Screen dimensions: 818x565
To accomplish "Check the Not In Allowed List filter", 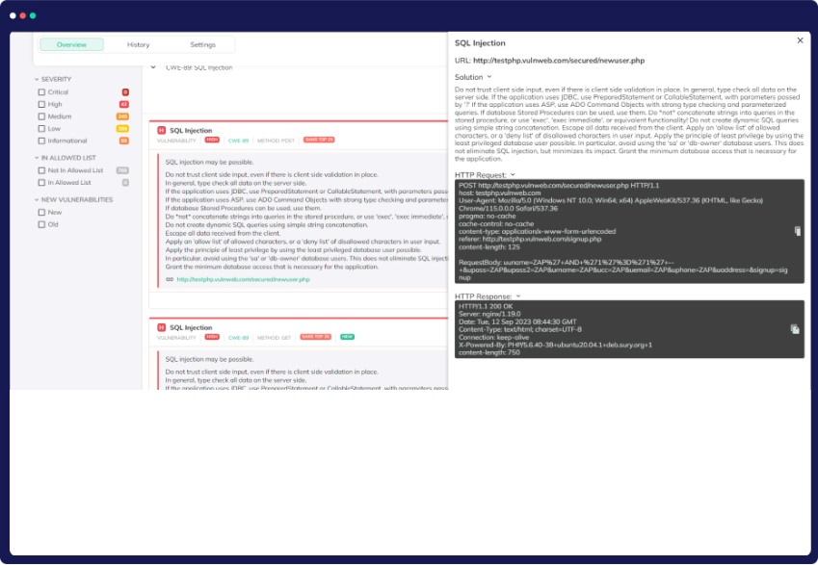I will (41, 170).
